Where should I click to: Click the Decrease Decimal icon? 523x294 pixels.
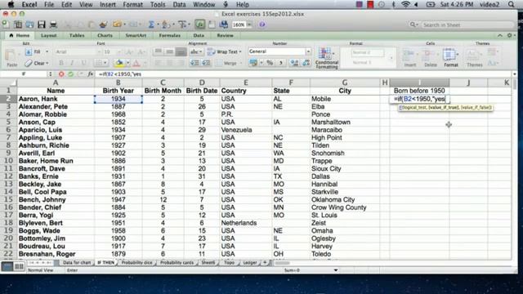(306, 63)
